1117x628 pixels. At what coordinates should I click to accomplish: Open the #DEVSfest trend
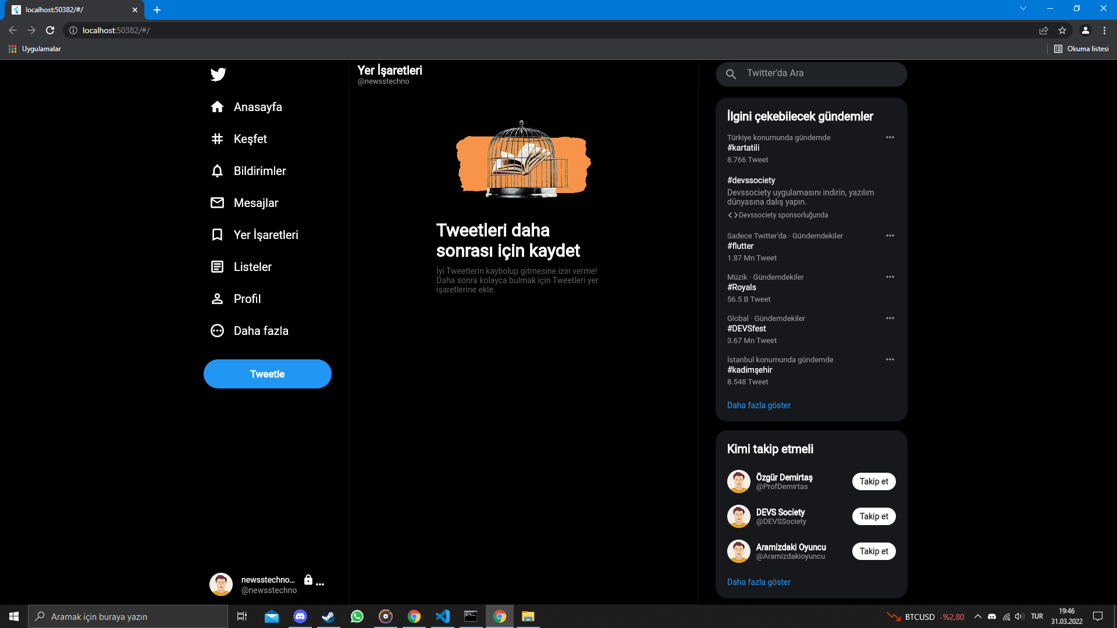(746, 329)
